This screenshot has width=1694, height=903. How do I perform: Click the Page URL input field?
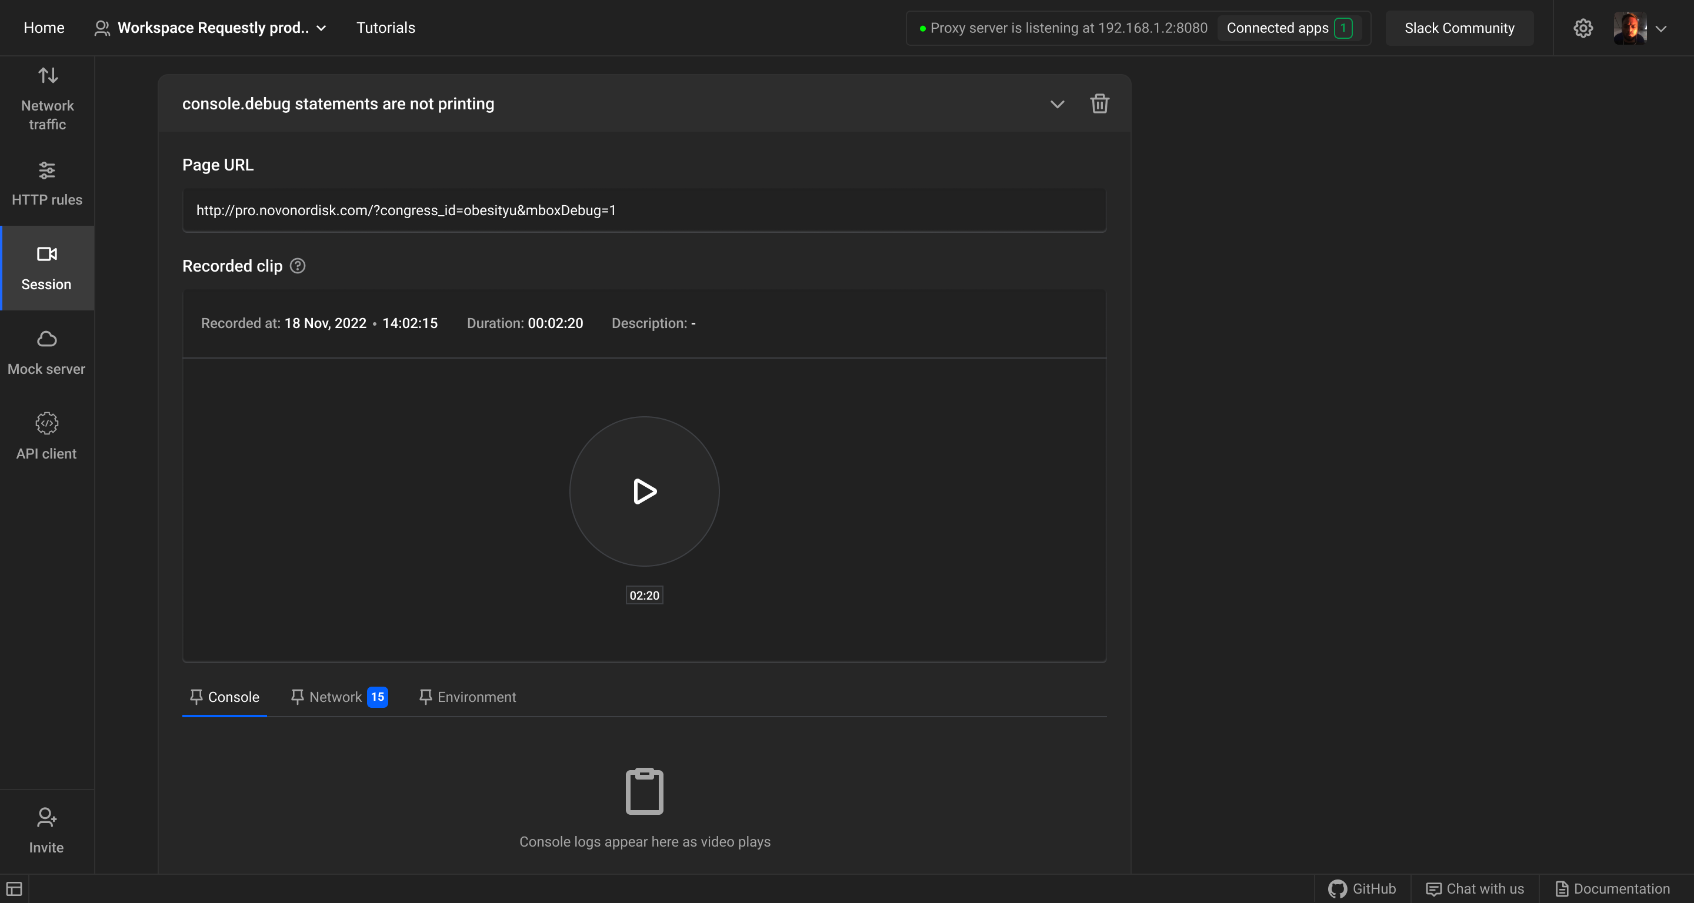click(x=644, y=210)
